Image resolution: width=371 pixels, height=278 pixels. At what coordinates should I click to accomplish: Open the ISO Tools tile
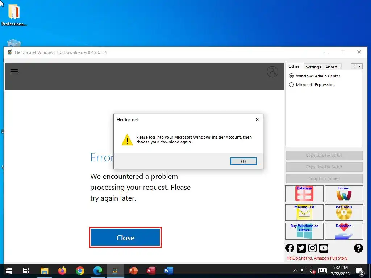[344, 212]
